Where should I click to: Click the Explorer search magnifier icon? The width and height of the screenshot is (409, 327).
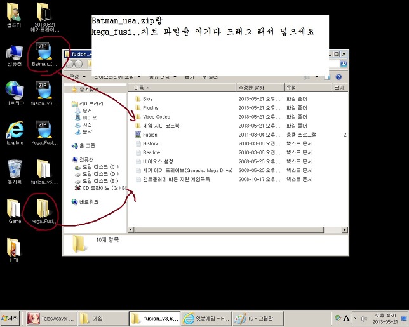344,64
